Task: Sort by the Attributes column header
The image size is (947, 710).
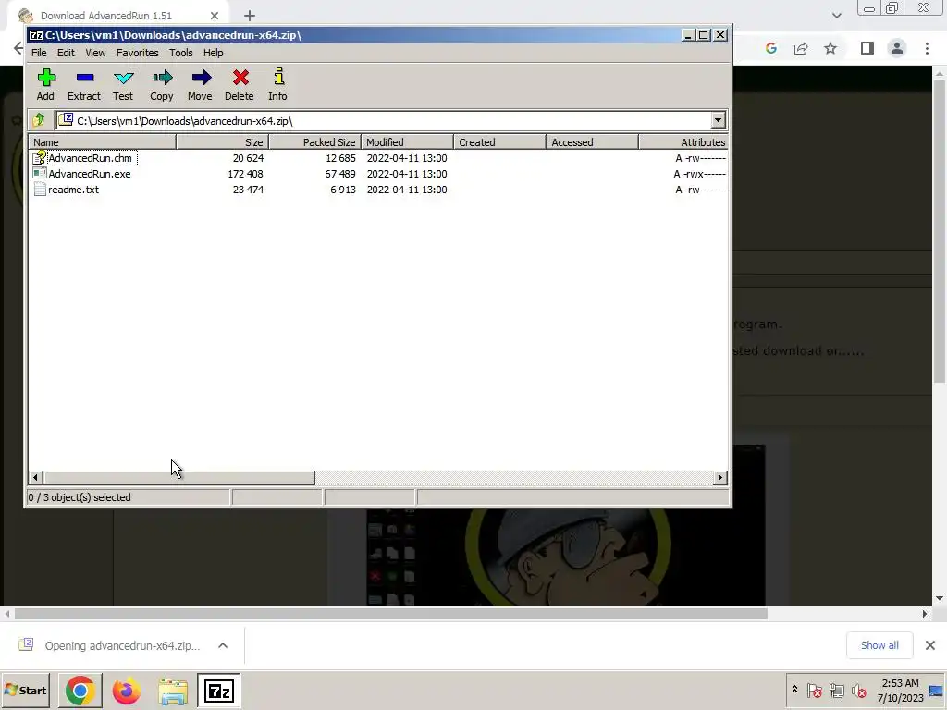Action: click(683, 141)
